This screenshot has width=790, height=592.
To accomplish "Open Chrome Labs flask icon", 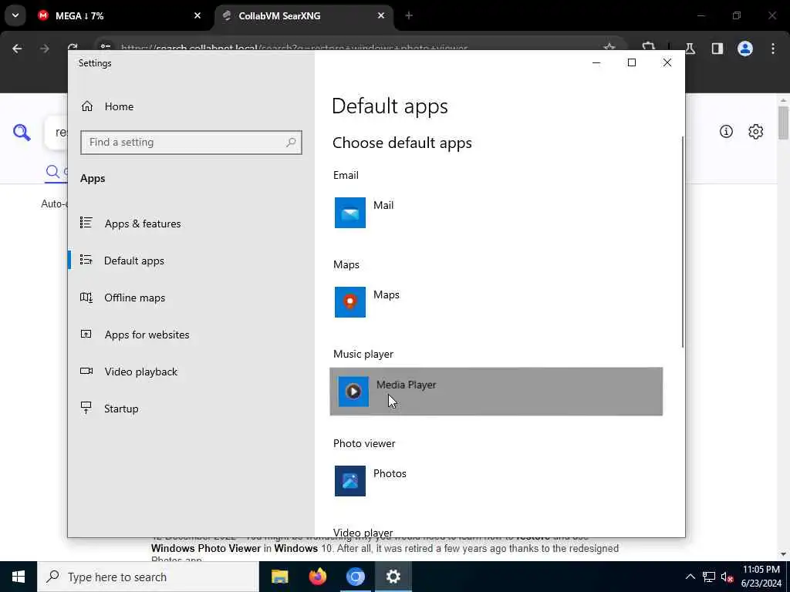I will click(x=690, y=49).
